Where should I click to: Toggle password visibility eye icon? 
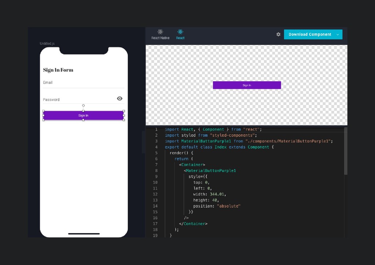click(120, 98)
